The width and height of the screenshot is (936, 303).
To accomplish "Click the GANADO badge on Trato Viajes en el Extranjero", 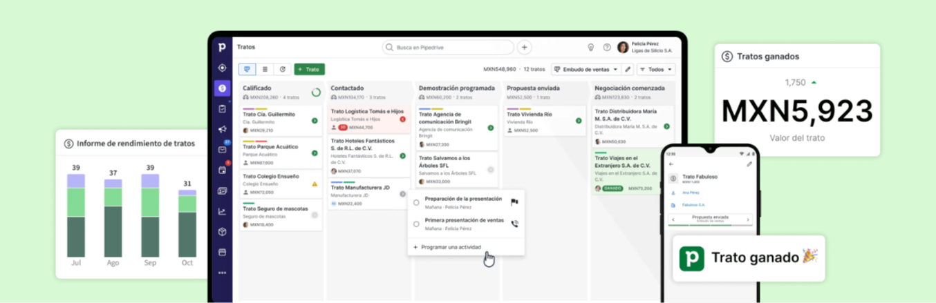I will (x=612, y=188).
